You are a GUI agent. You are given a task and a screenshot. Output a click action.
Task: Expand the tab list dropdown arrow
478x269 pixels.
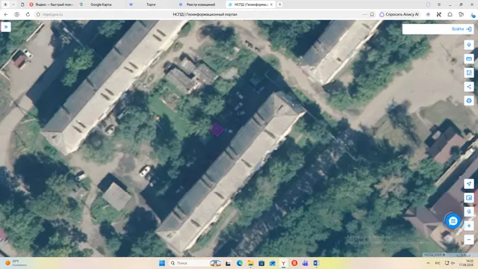tap(13, 4)
